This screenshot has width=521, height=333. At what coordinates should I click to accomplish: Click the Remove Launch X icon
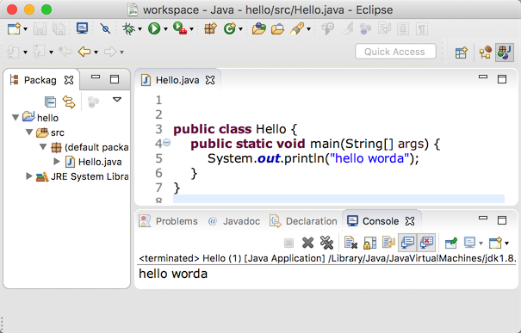[307, 243]
